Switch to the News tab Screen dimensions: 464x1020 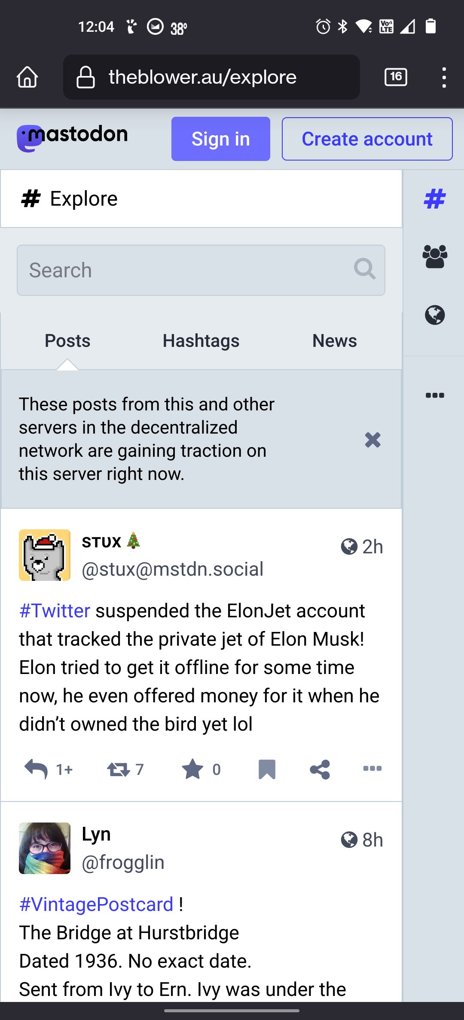335,341
